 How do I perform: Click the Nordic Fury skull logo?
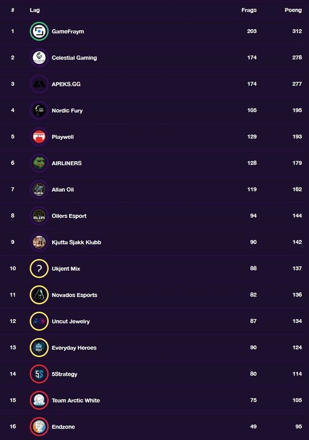coord(39,111)
